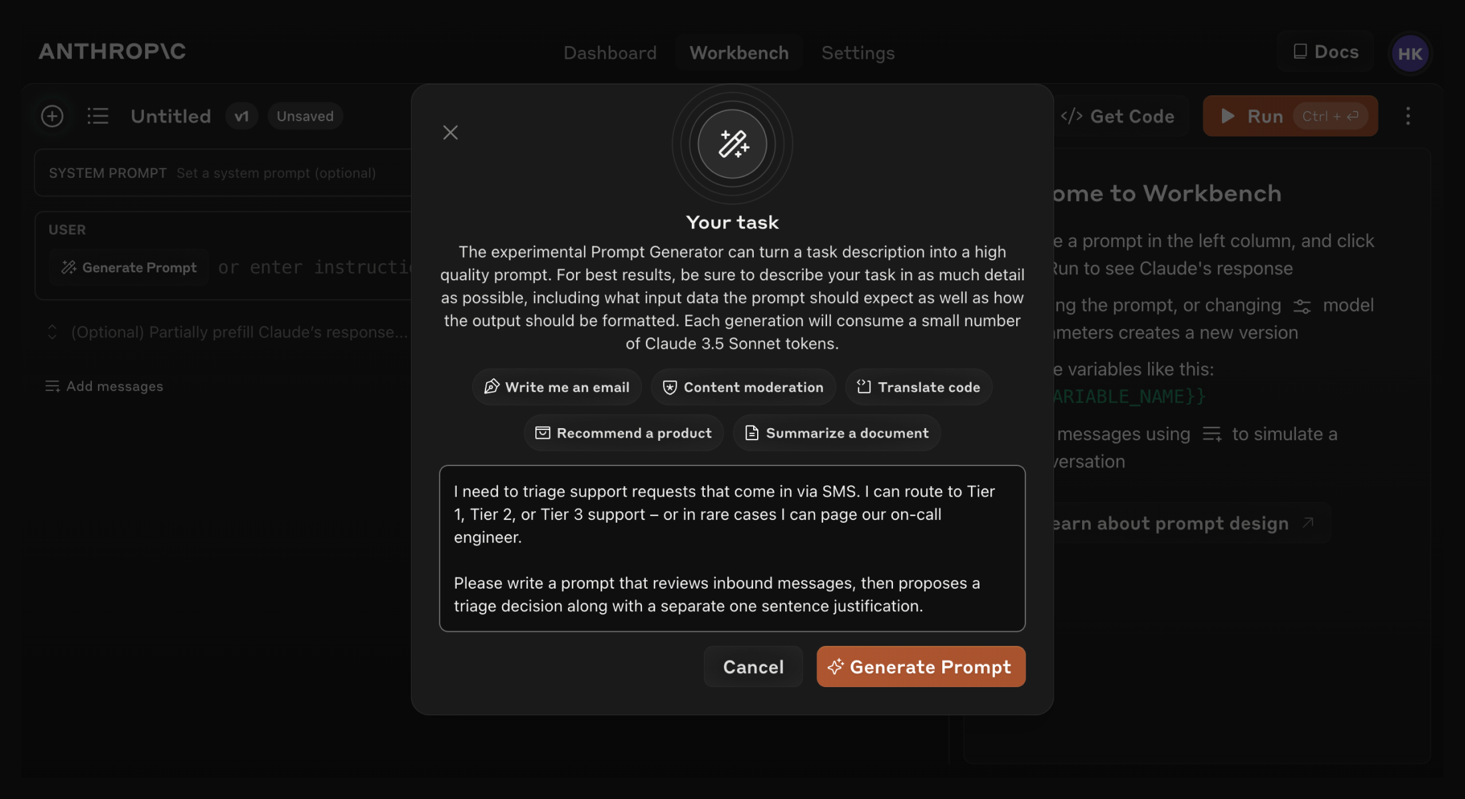Generate Prompt from the task description
Image resolution: width=1465 pixels, height=799 pixels.
click(920, 666)
